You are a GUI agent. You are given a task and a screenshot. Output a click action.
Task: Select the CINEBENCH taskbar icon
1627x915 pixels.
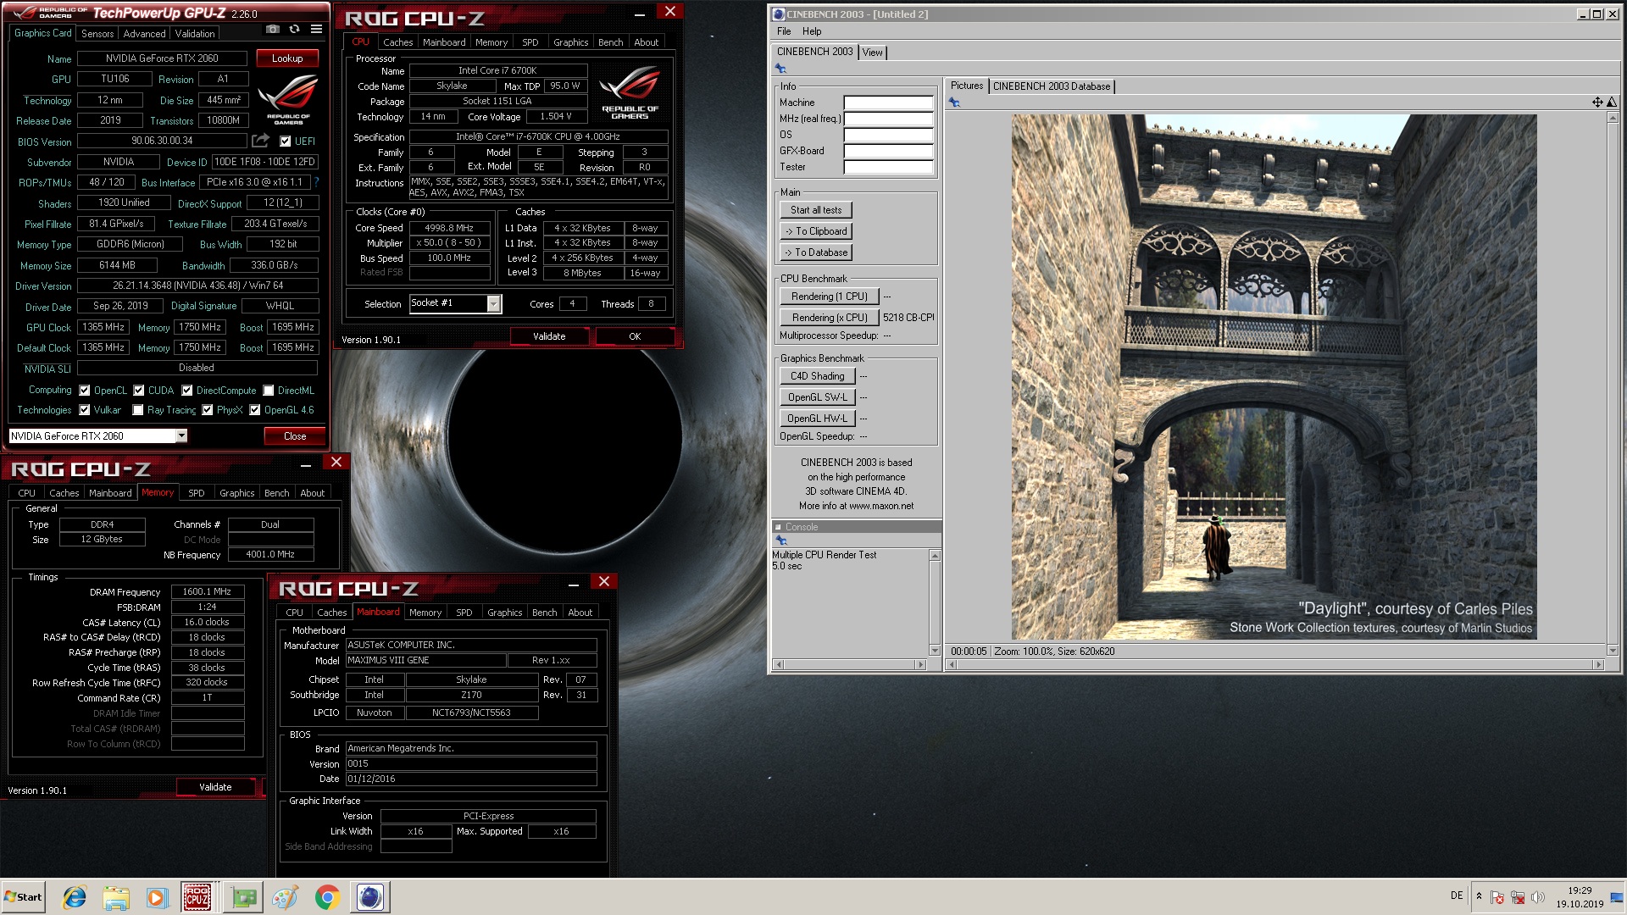tap(370, 897)
